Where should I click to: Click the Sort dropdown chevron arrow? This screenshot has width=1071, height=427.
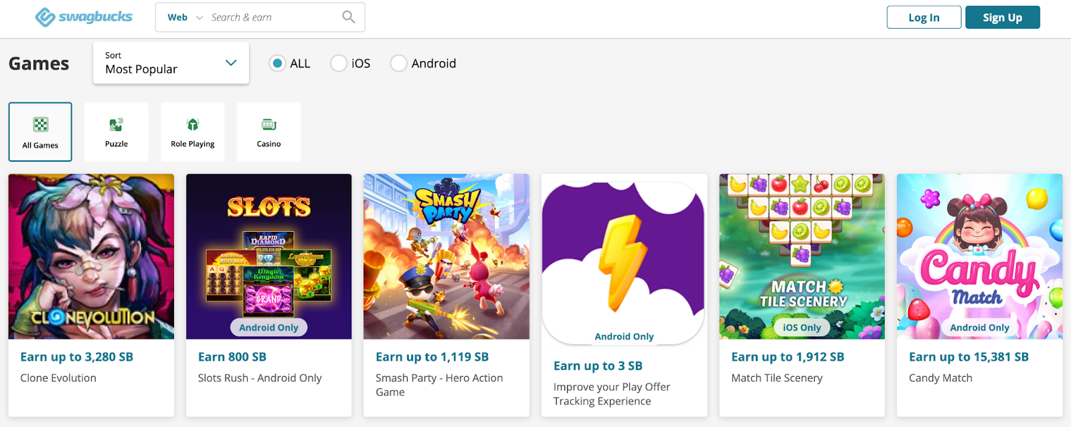point(231,63)
